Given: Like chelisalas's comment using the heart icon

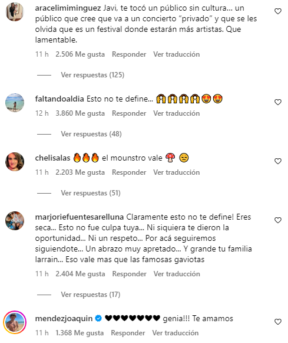Looking at the screenshot, I should point(278,161).
